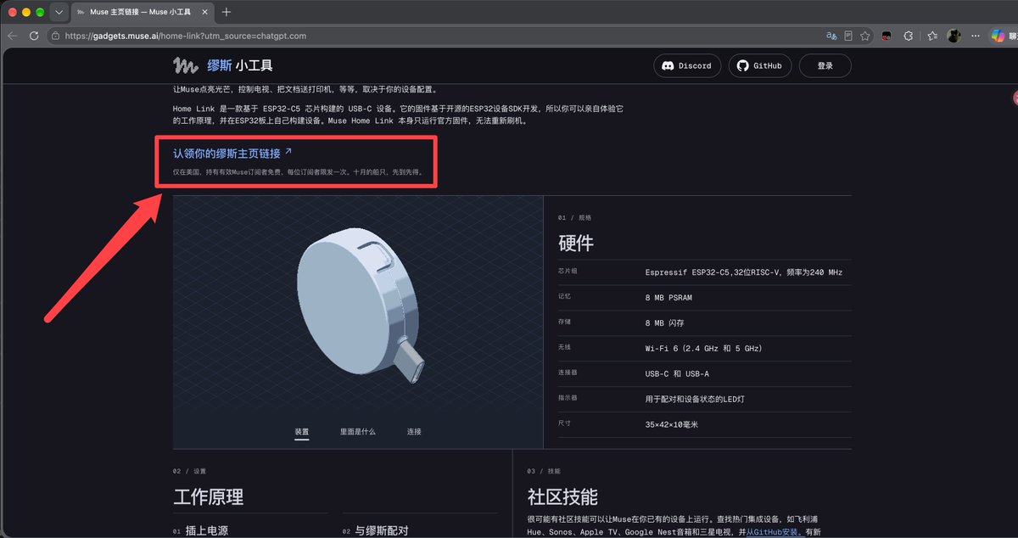Screen dimensions: 1018x538
Task: Toggle the immersive reader icon
Action: tap(848, 36)
